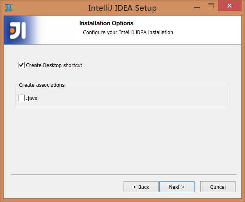Click the 'IntelliJ IDEA Setup' title bar text
245x202 pixels.
click(x=122, y=8)
